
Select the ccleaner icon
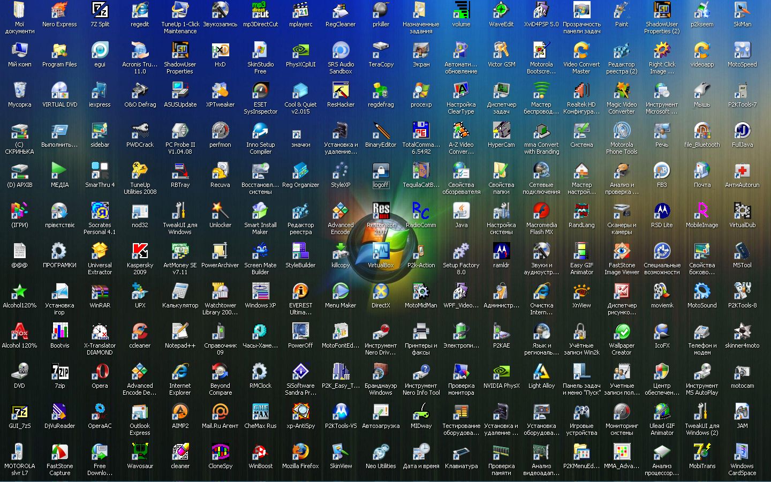click(140, 331)
